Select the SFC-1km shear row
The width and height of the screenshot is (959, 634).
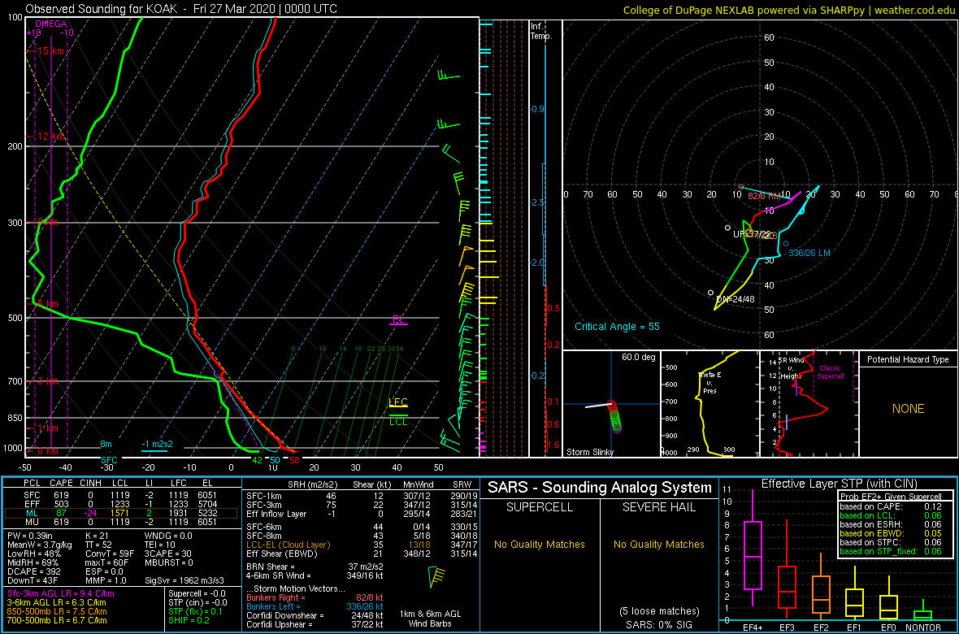[360, 498]
